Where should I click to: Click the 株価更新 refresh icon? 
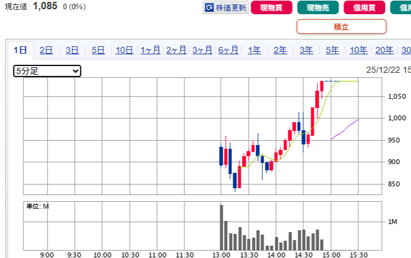click(x=210, y=8)
